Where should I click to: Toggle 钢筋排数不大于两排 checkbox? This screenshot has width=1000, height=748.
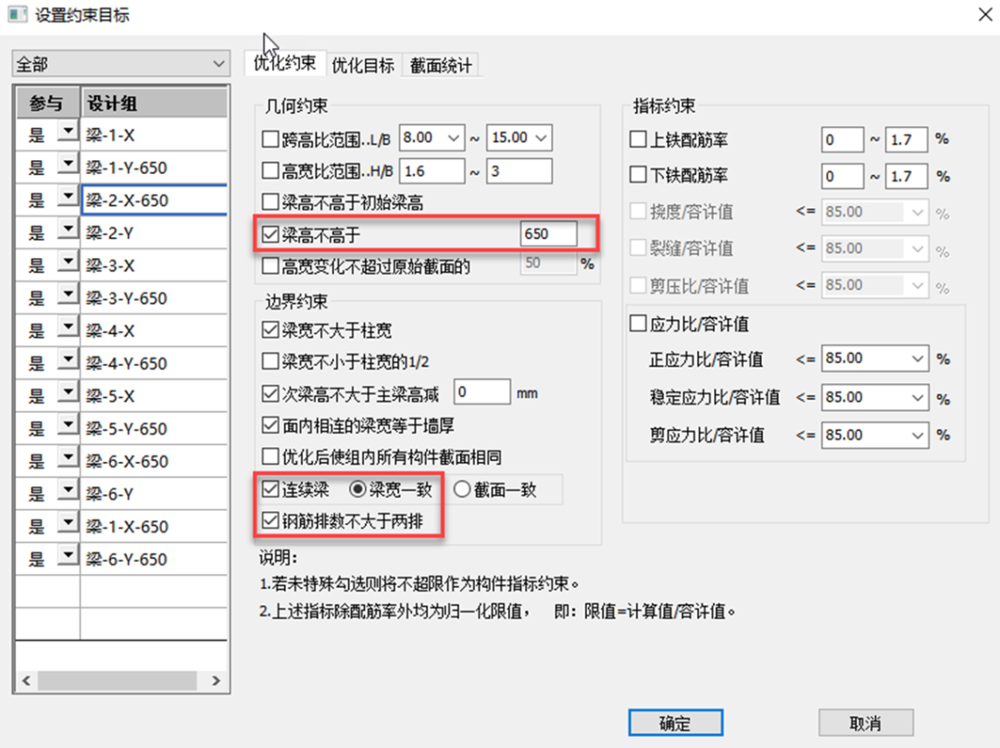coord(270,521)
